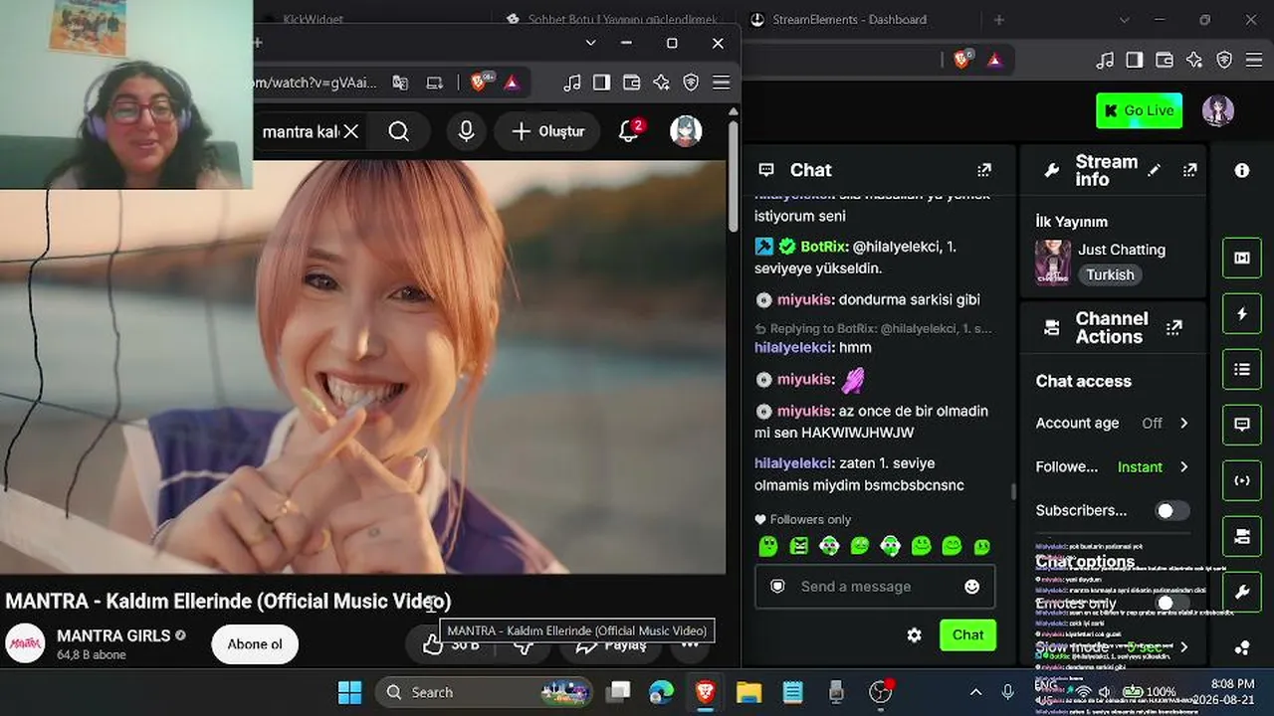
Task: Open the chat bubble sidebar panel
Action: click(x=1242, y=425)
